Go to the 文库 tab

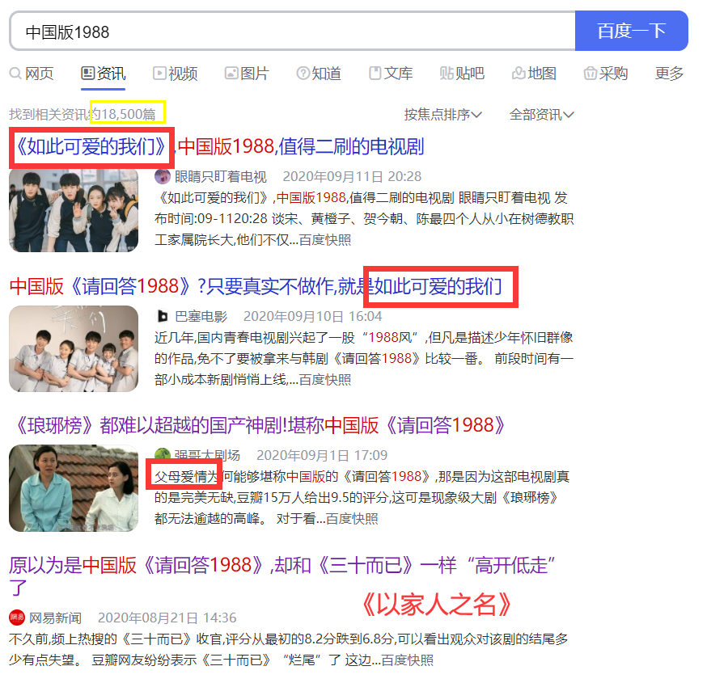398,73
